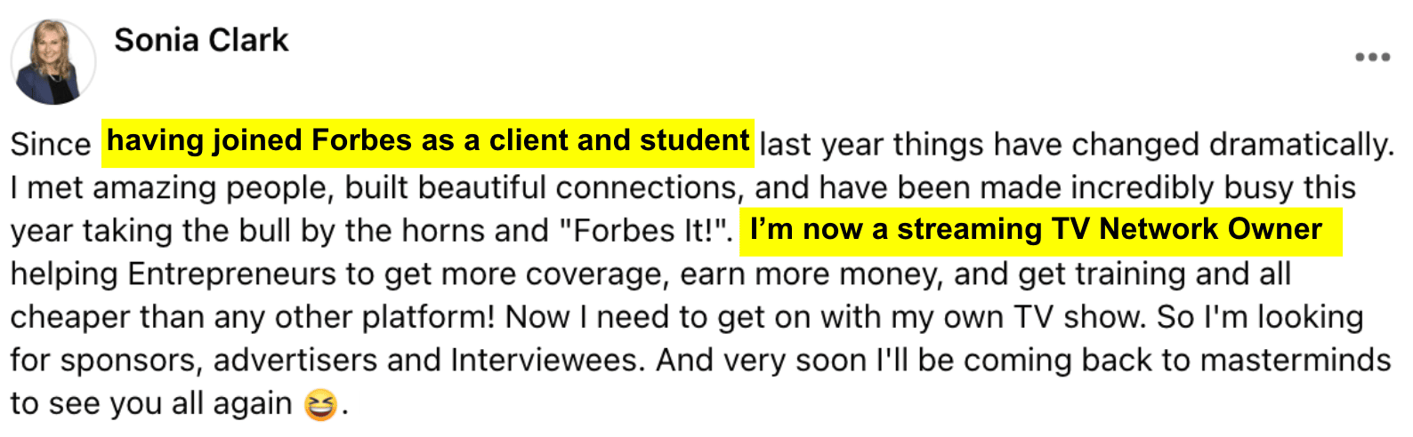This screenshot has width=1413, height=437.
Task: Click the phrase 'to see you all again'
Action: [x=151, y=404]
